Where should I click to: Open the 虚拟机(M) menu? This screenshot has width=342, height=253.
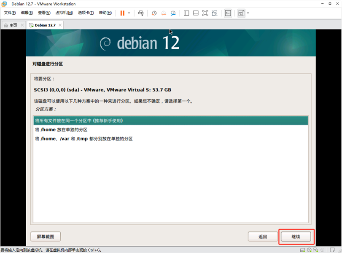(64, 13)
